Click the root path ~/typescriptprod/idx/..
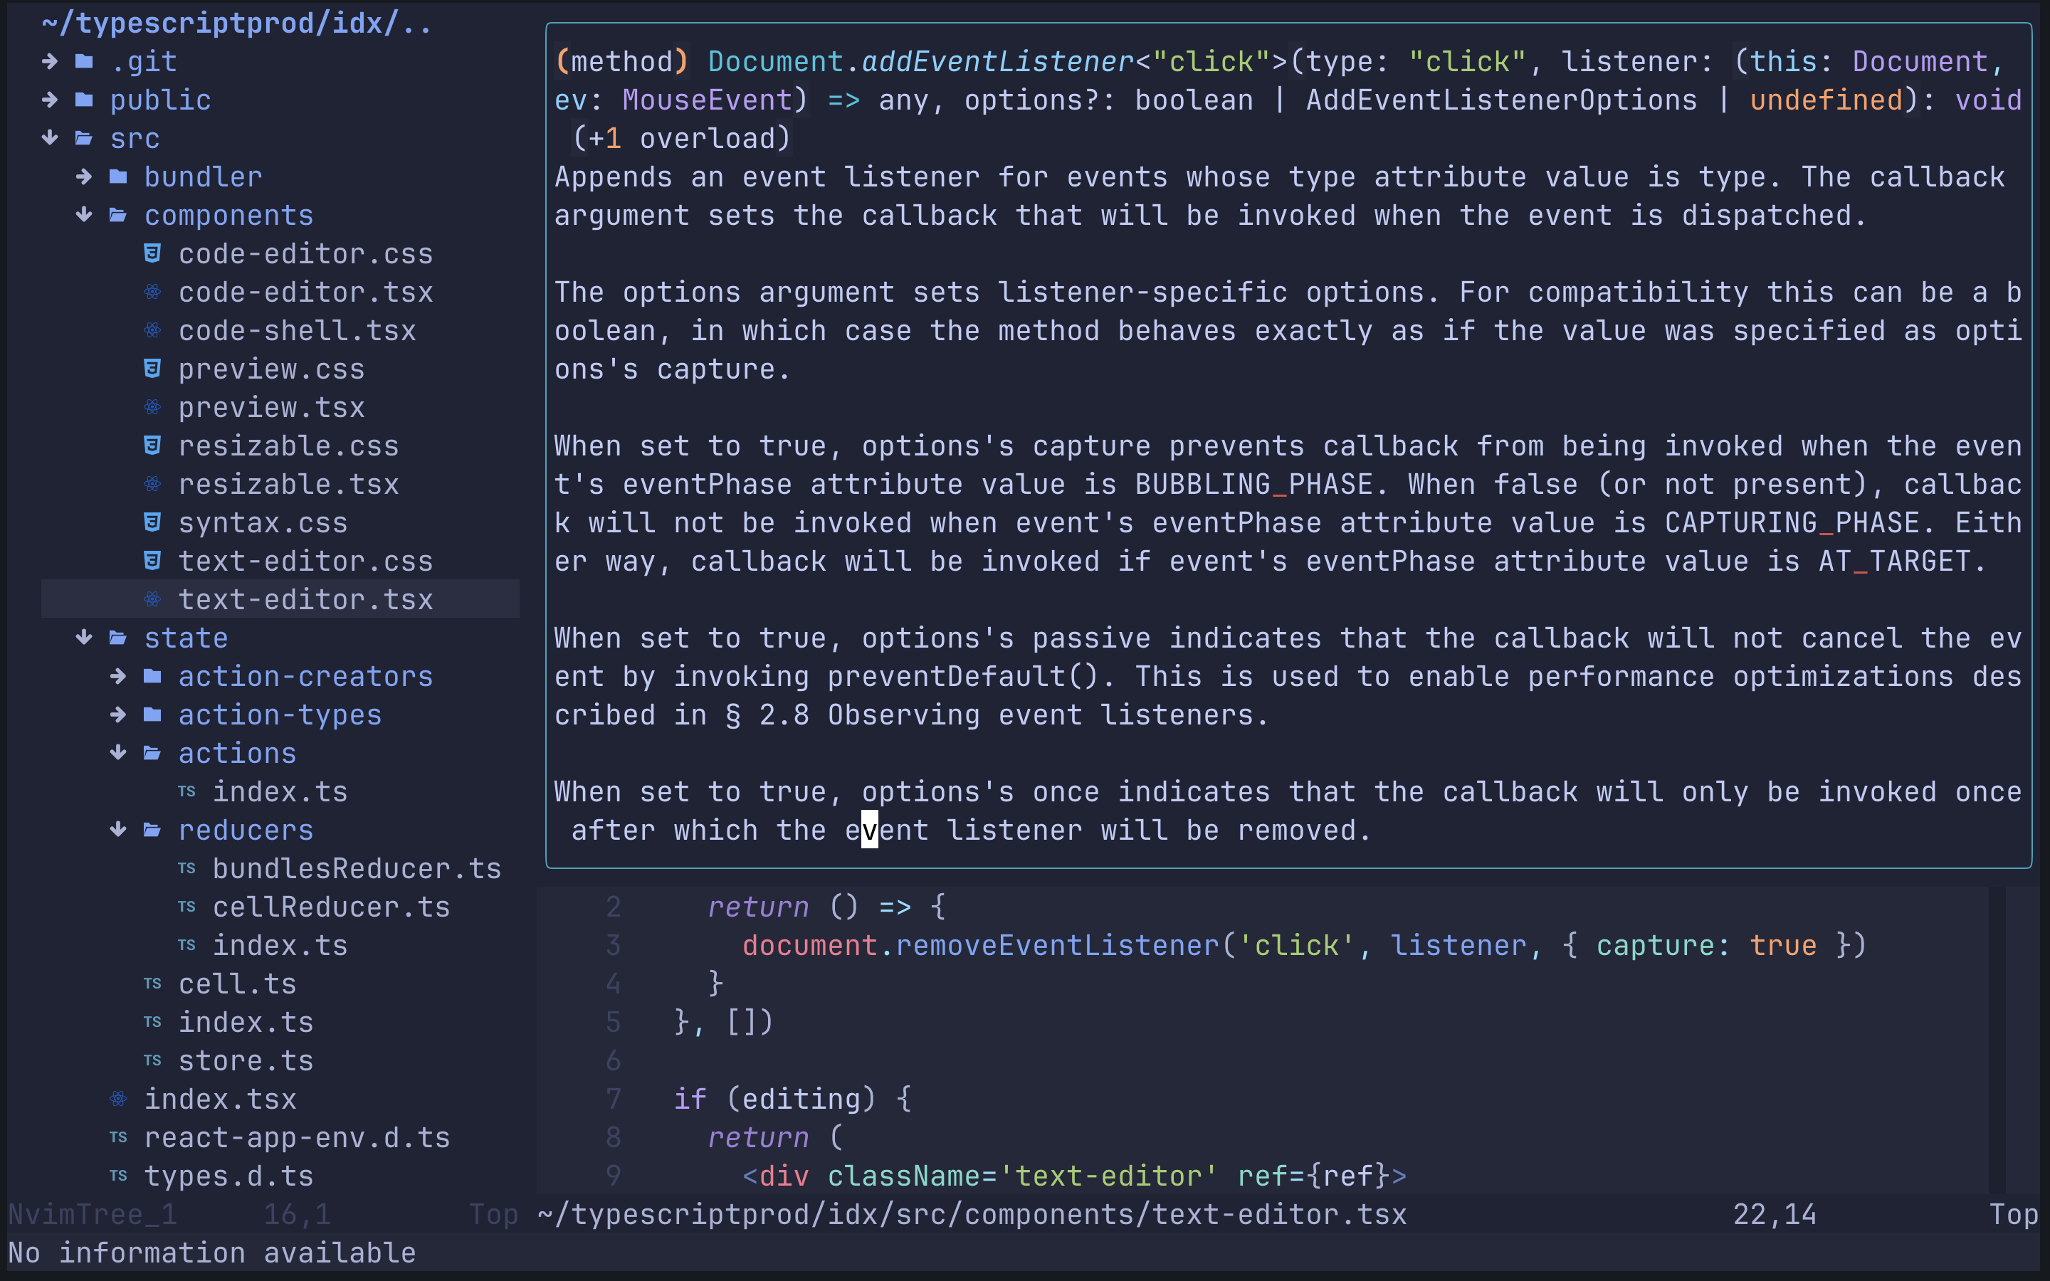The width and height of the screenshot is (2050, 1281). click(237, 23)
